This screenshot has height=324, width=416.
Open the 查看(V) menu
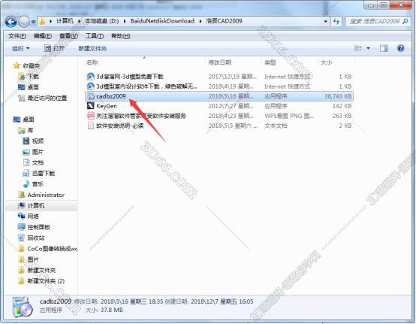point(68,36)
